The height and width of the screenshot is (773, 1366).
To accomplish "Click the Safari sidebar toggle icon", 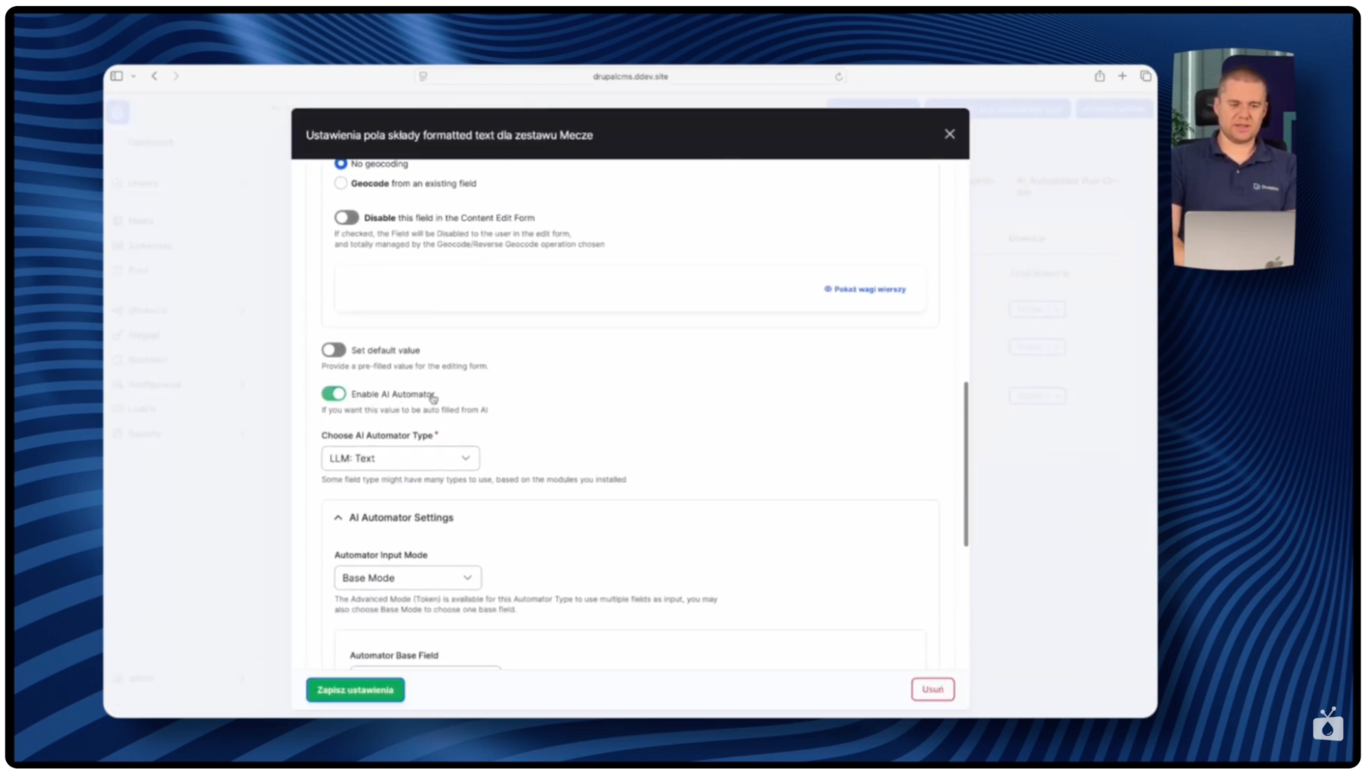I will point(117,76).
